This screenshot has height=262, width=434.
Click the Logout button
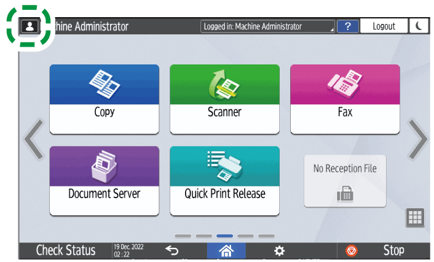pos(384,26)
